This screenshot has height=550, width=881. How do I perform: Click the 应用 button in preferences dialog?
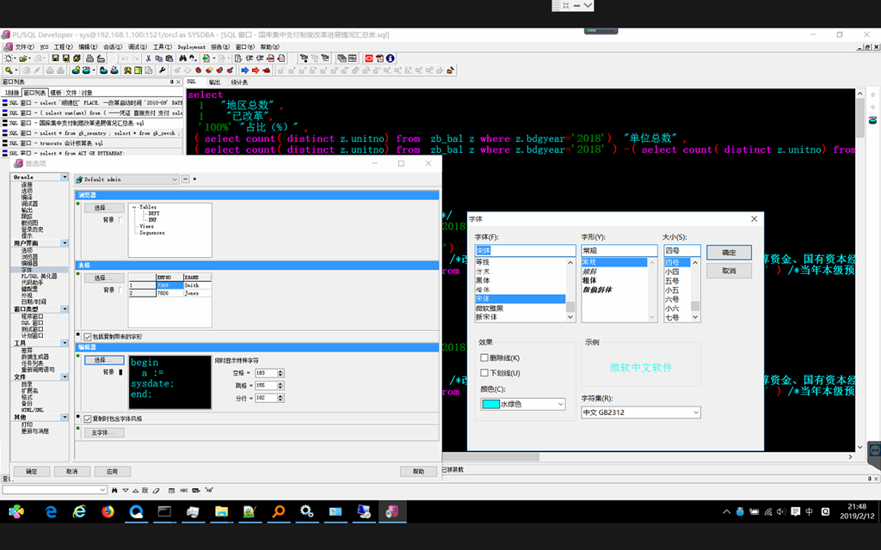(x=111, y=471)
